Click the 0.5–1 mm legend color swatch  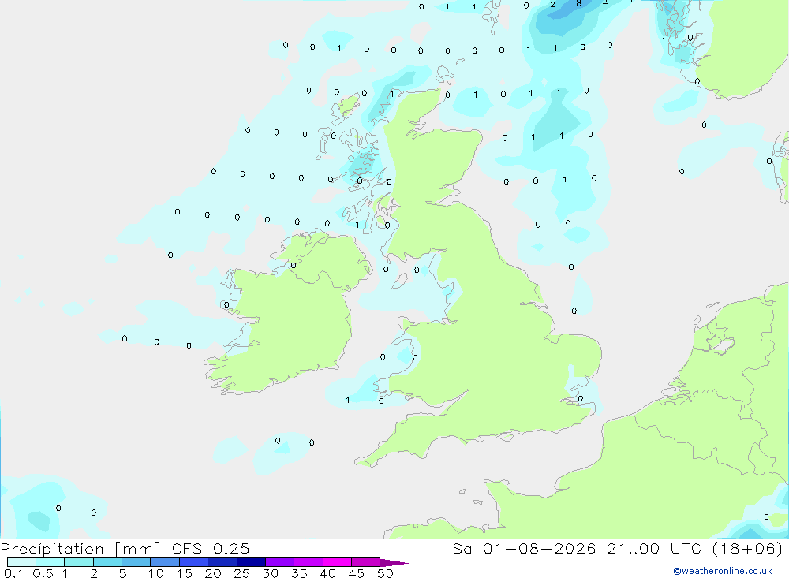pyautogui.click(x=50, y=562)
